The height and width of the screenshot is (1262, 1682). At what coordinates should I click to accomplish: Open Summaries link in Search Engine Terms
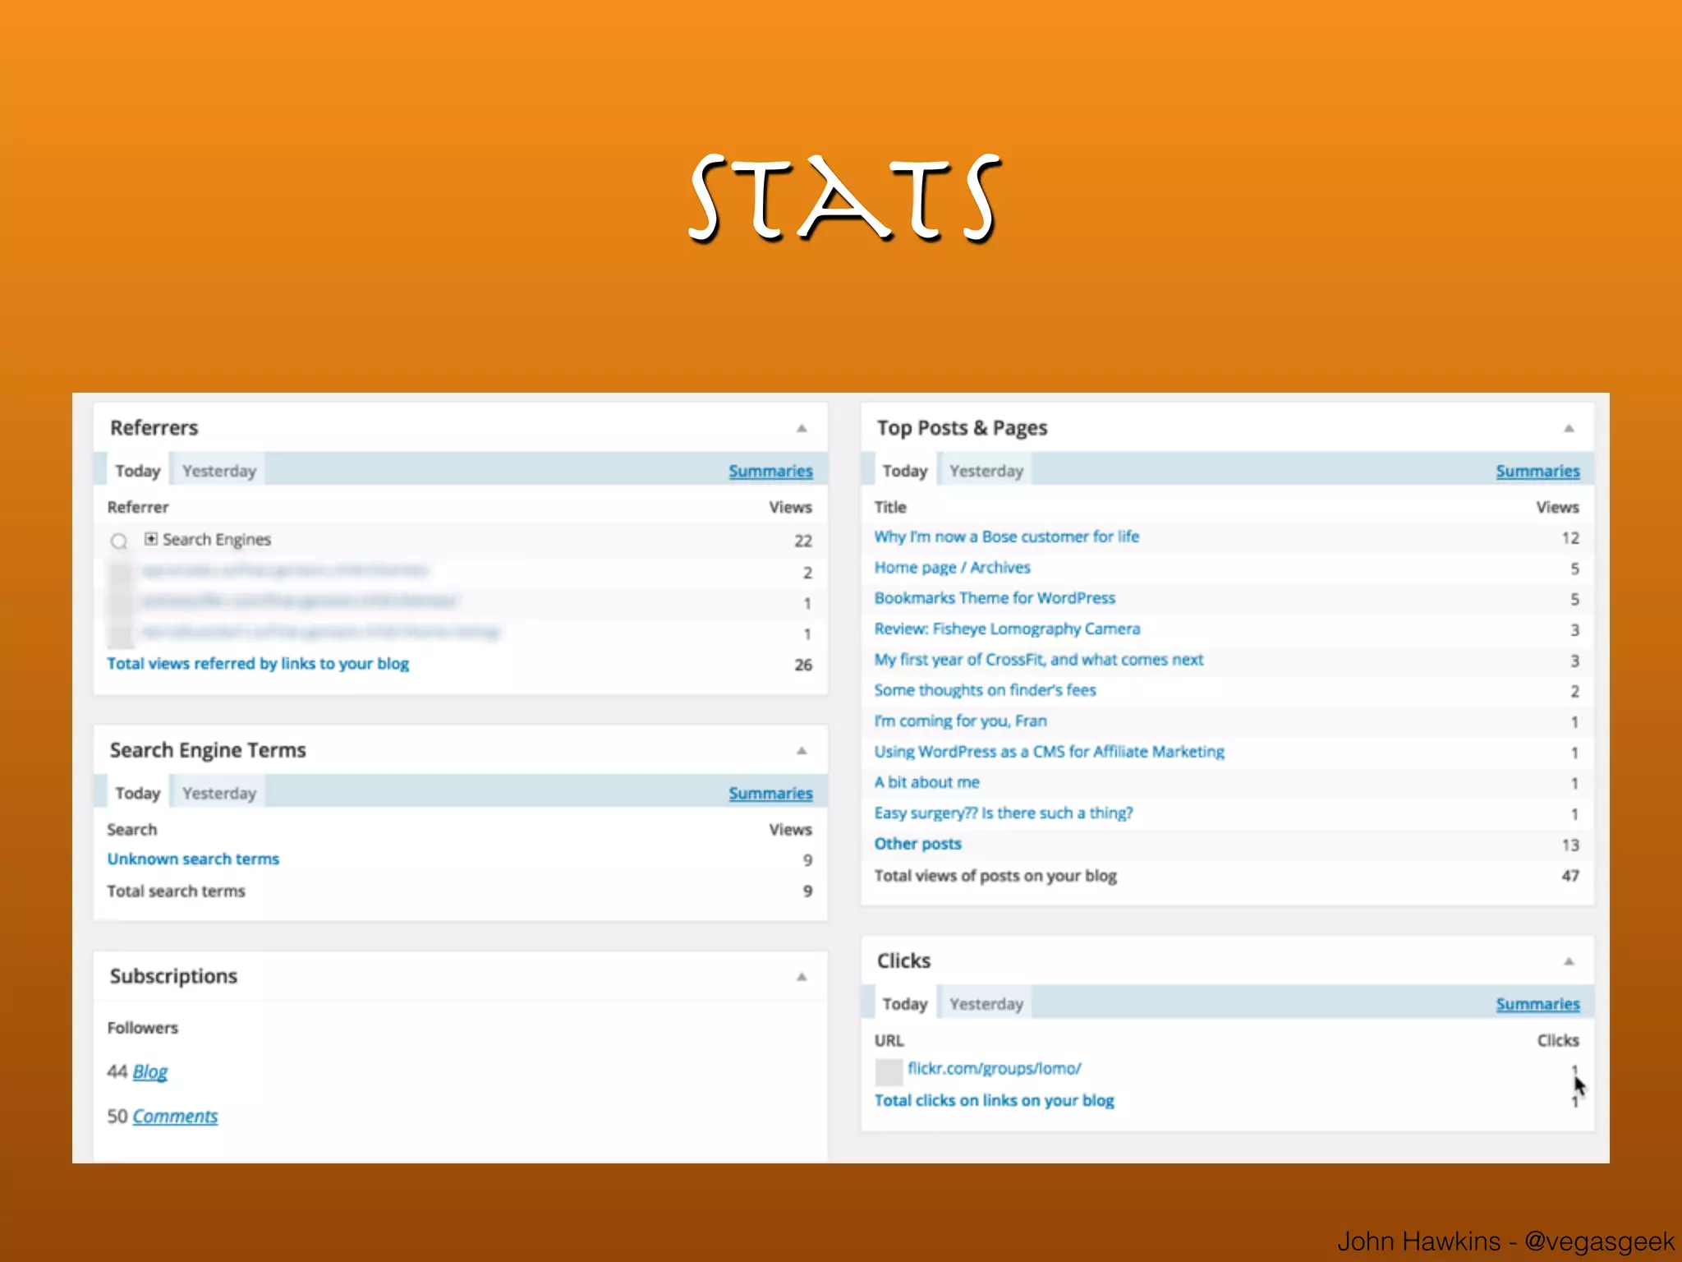(x=770, y=793)
